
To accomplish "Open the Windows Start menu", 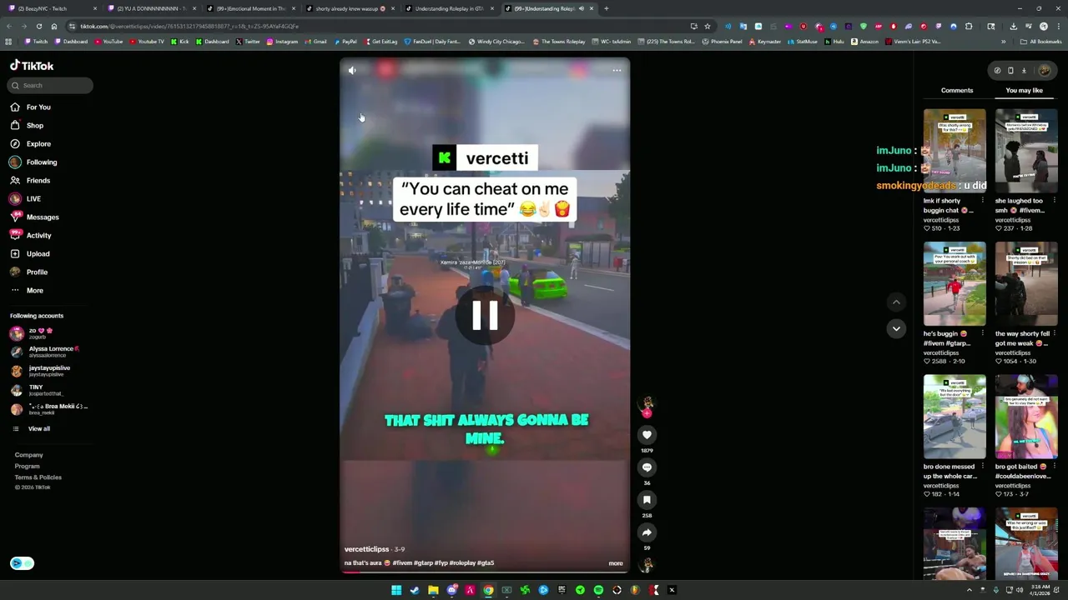I will pos(396,590).
